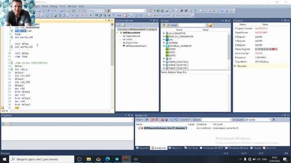Click the Cycle Counter value
The height and width of the screenshot is (163, 291).
point(259,53)
